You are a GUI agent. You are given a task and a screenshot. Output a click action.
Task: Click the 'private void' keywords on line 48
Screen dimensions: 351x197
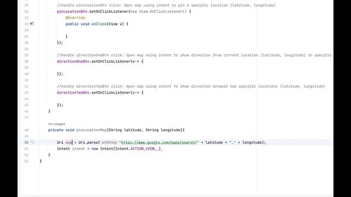[x=61, y=130]
